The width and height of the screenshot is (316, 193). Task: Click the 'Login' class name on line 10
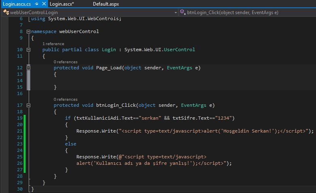point(109,50)
